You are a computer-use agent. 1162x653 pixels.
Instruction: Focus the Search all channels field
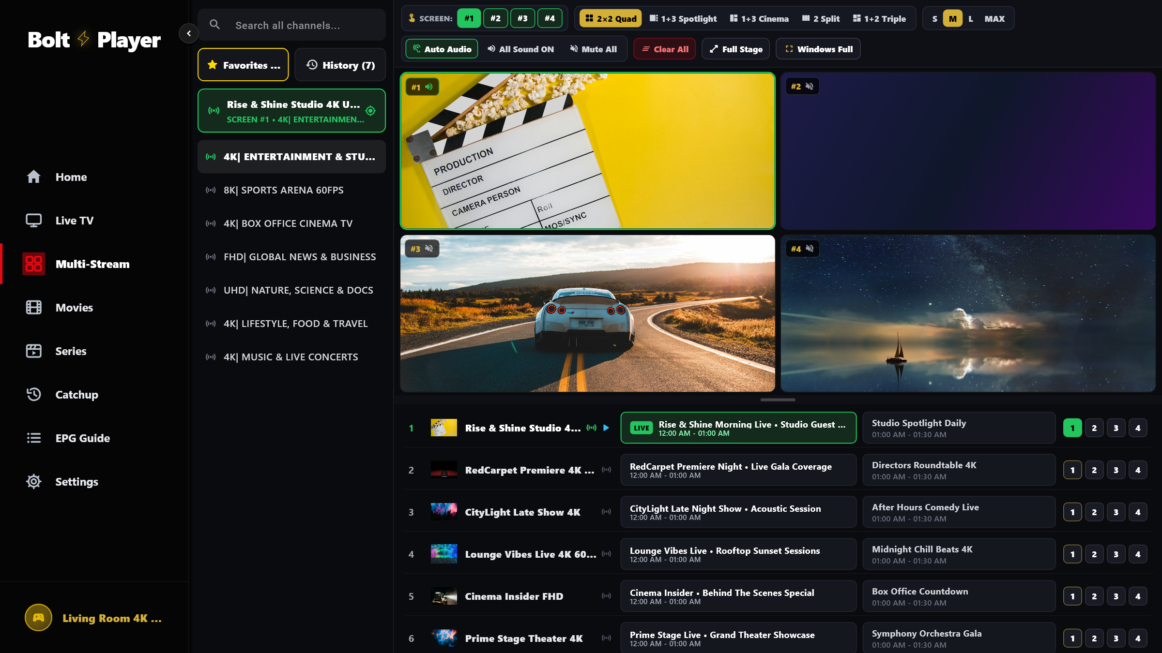tap(291, 25)
